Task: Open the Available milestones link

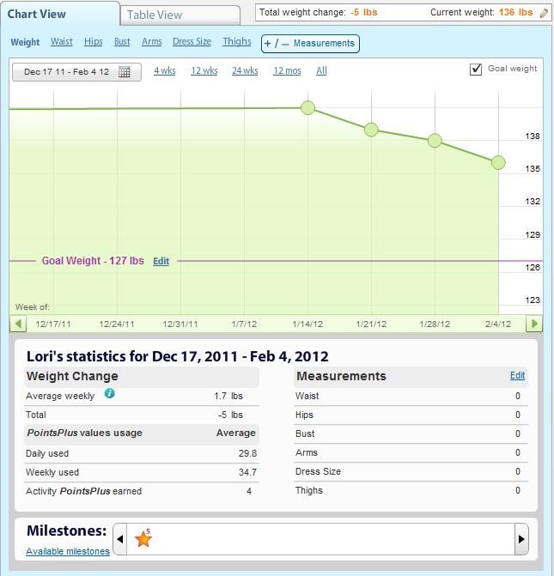Action: pos(68,551)
